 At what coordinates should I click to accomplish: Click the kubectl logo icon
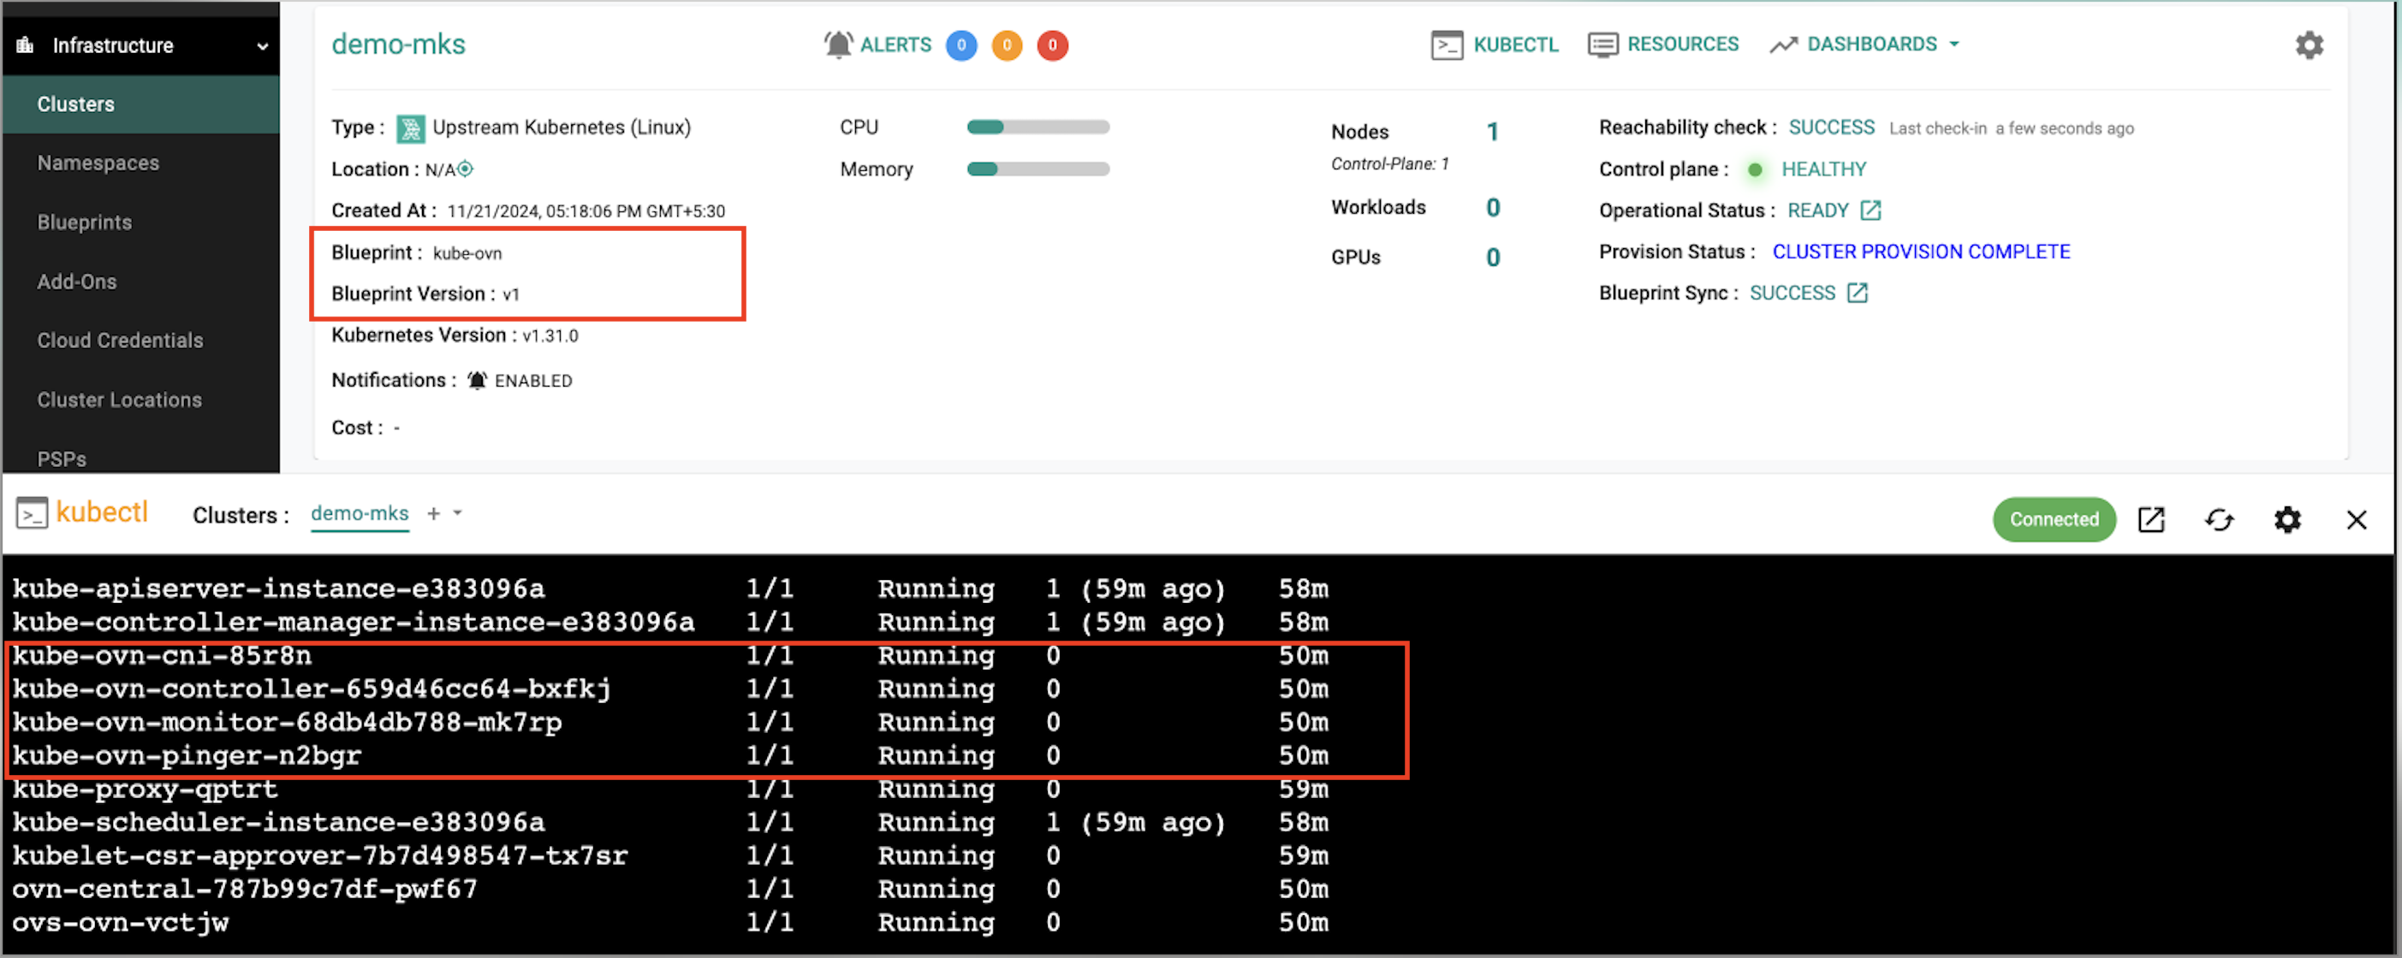(32, 512)
